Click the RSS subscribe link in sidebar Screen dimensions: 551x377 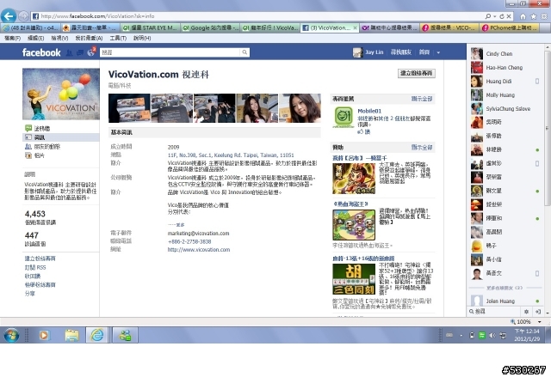coord(35,268)
